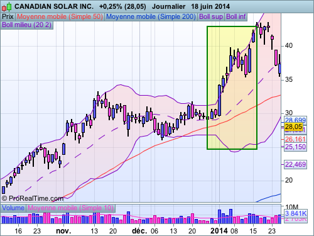Image resolution: width=314 pixels, height=236 pixels.
Task: Click the candlestick chart icon beside the title
Action: coord(6,7)
